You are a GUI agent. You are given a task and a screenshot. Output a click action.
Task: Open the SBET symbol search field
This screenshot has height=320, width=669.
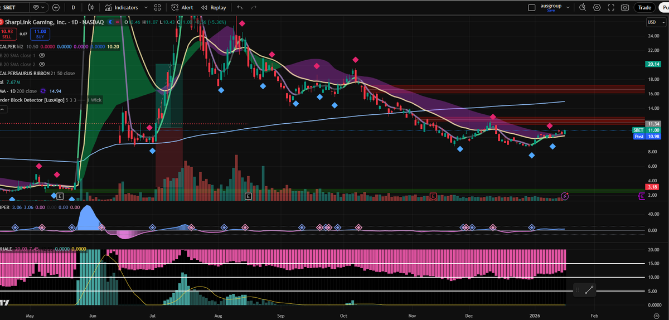coord(14,7)
